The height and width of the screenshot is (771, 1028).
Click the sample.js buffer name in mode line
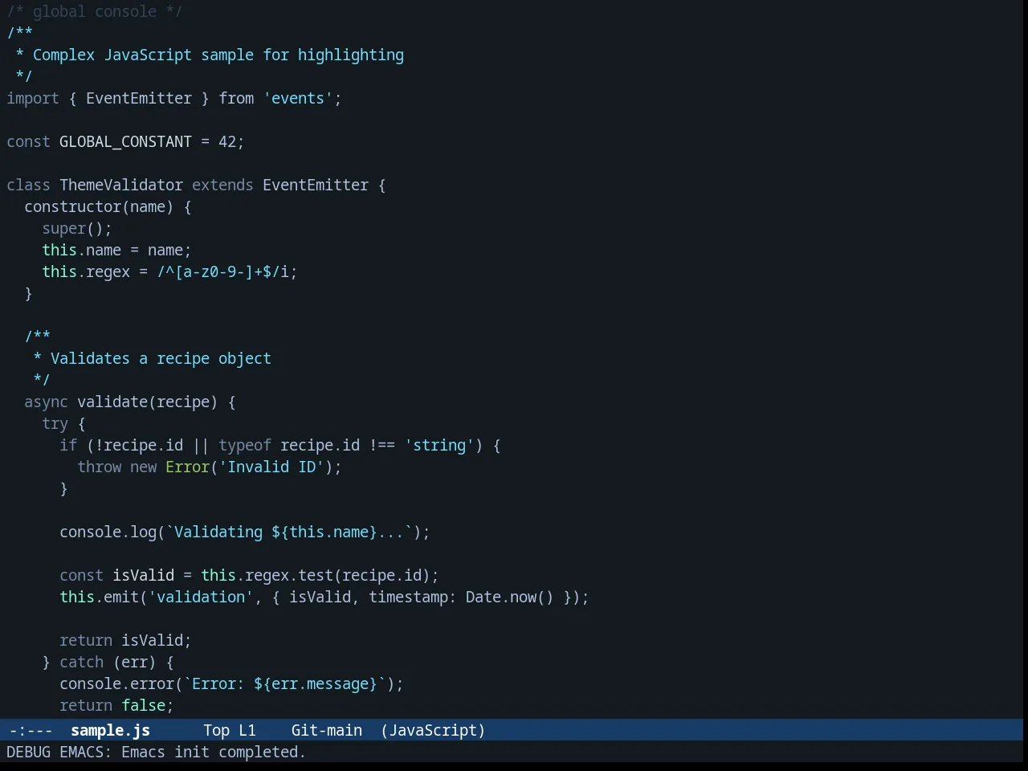[x=110, y=730]
